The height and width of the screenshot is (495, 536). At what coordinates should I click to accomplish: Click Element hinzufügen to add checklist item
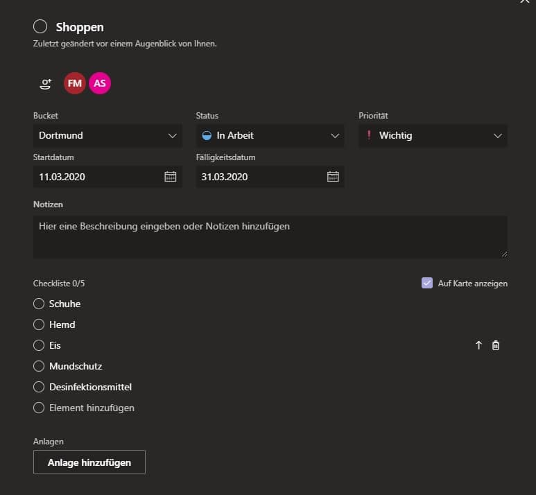pos(92,408)
